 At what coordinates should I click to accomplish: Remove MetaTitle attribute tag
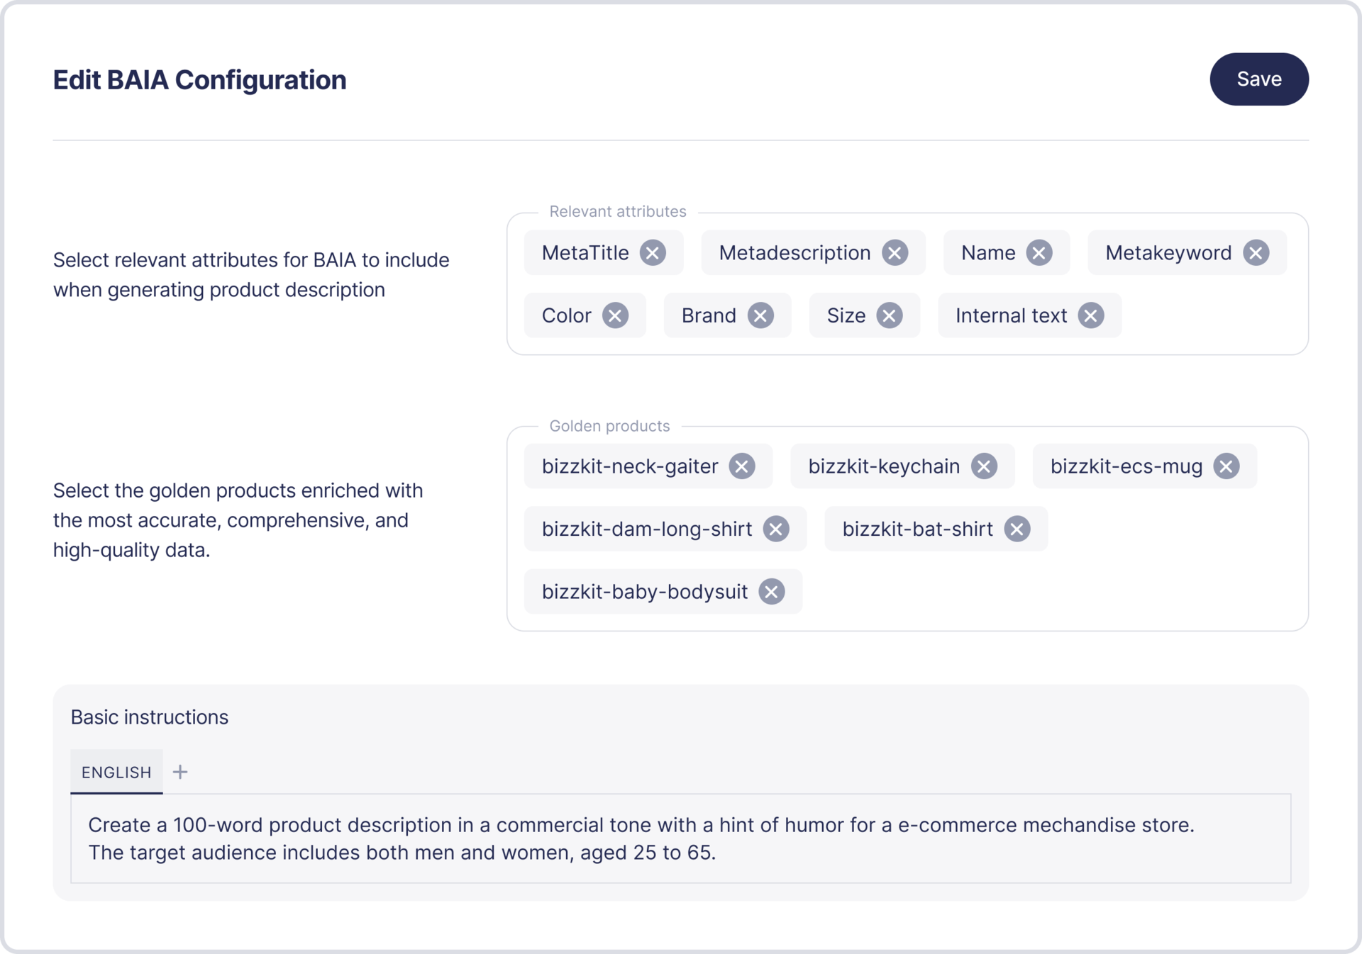(x=653, y=251)
